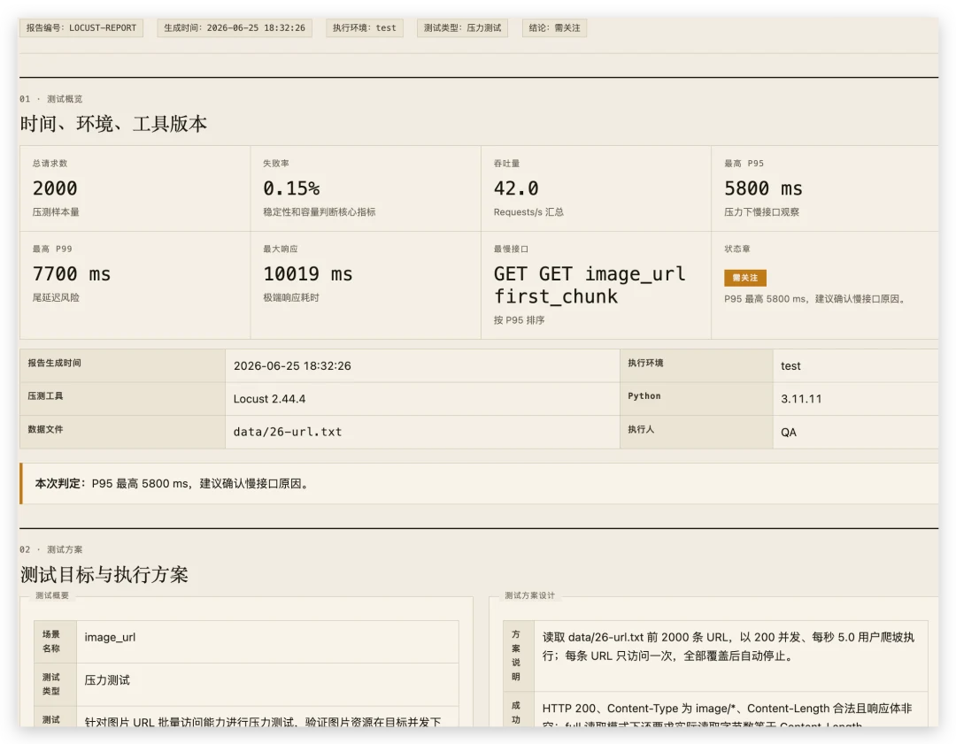This screenshot has height=744, width=956.
Task: Click the 执行环境: test tag
Action: tap(365, 28)
